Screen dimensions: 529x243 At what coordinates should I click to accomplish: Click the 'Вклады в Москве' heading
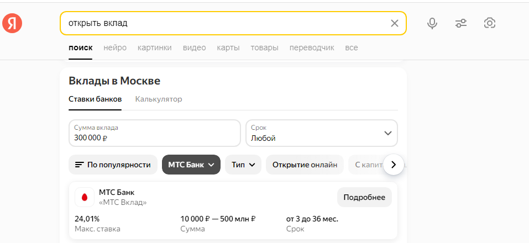coord(114,81)
